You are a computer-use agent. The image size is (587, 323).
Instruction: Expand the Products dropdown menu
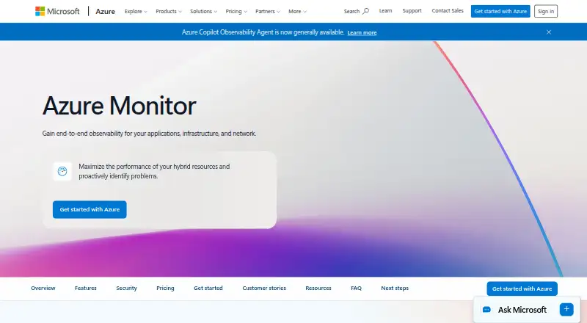coord(169,11)
